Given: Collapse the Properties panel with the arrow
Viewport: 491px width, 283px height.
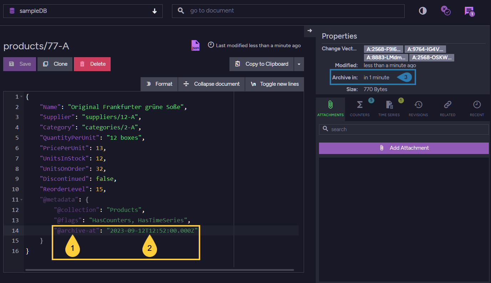Looking at the screenshot, I should [x=309, y=31].
